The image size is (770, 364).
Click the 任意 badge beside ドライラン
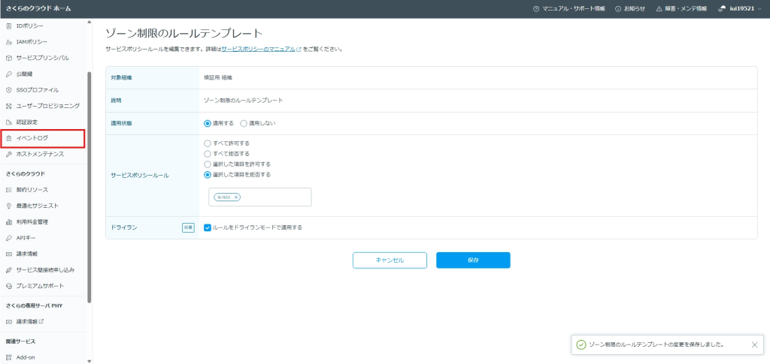click(189, 227)
